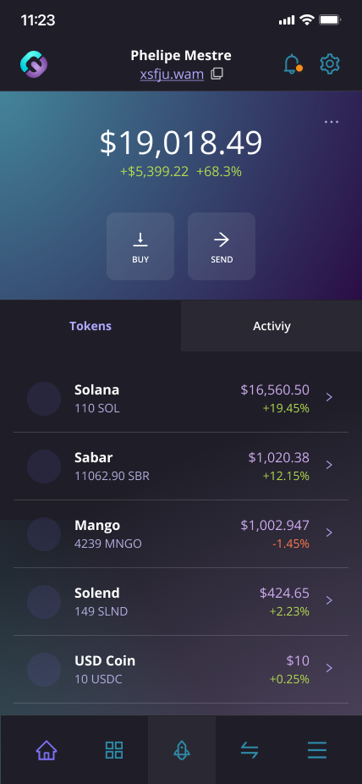
Task: Open the settings gear icon
Action: (x=330, y=64)
